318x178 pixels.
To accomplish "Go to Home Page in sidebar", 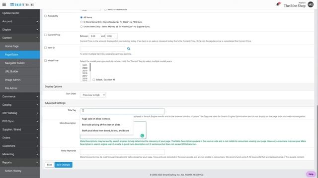I will (x=20, y=46).
